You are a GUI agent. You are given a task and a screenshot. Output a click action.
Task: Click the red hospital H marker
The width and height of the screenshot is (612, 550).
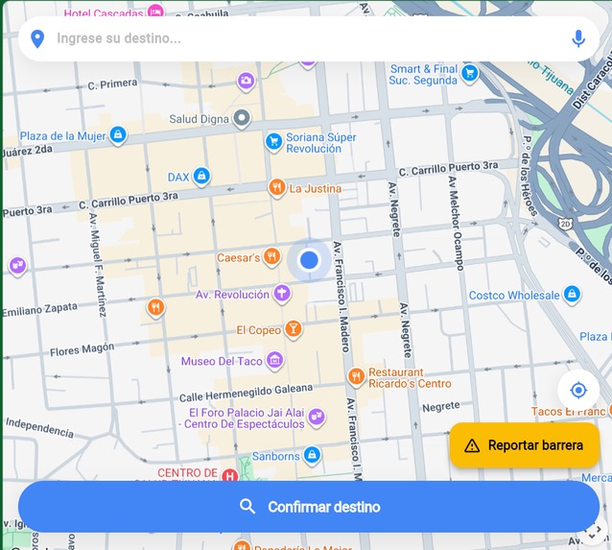pos(230,476)
